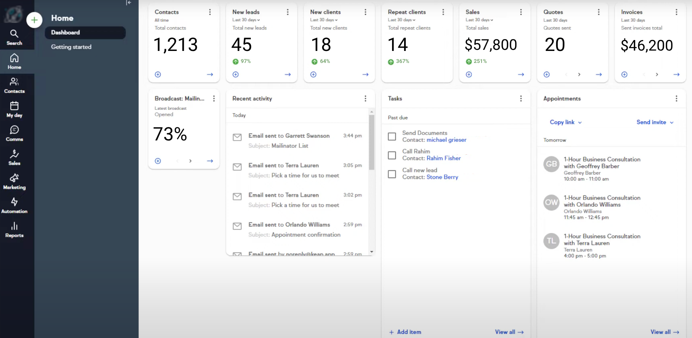Click the green plus quick-add button
Image resolution: width=692 pixels, height=338 pixels.
coord(34,20)
